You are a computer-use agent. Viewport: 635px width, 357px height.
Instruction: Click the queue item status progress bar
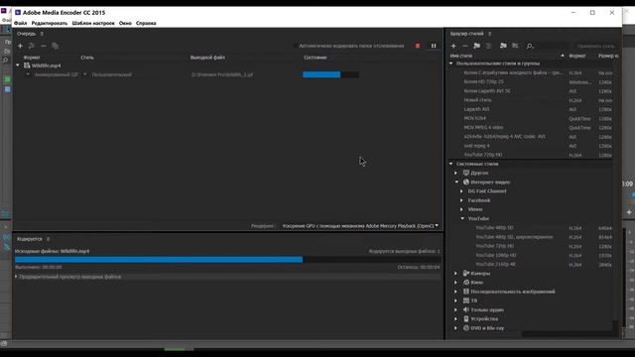pyautogui.click(x=330, y=74)
